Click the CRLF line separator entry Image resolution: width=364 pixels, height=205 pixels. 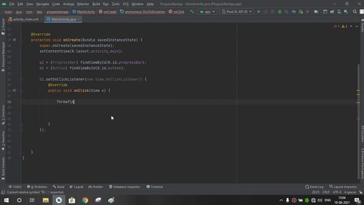(326, 192)
